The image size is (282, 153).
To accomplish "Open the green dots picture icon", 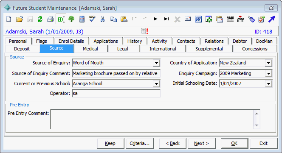I will click(209, 19).
